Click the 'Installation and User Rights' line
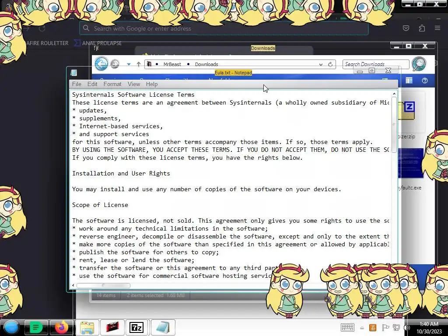Viewport: 448px width, 336px height. point(121,173)
